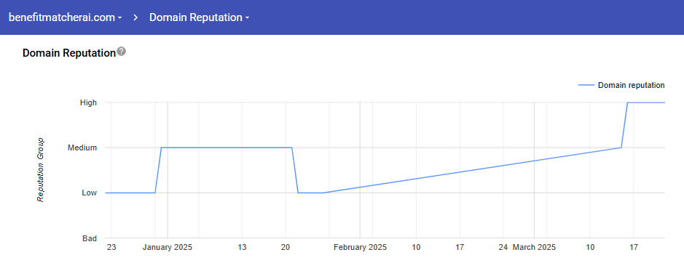The height and width of the screenshot is (279, 684).
Task: Click the January 2025 axis label
Action: [x=167, y=248]
